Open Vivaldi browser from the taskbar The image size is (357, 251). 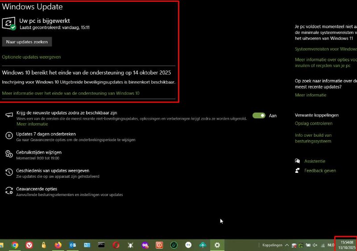click(29, 245)
